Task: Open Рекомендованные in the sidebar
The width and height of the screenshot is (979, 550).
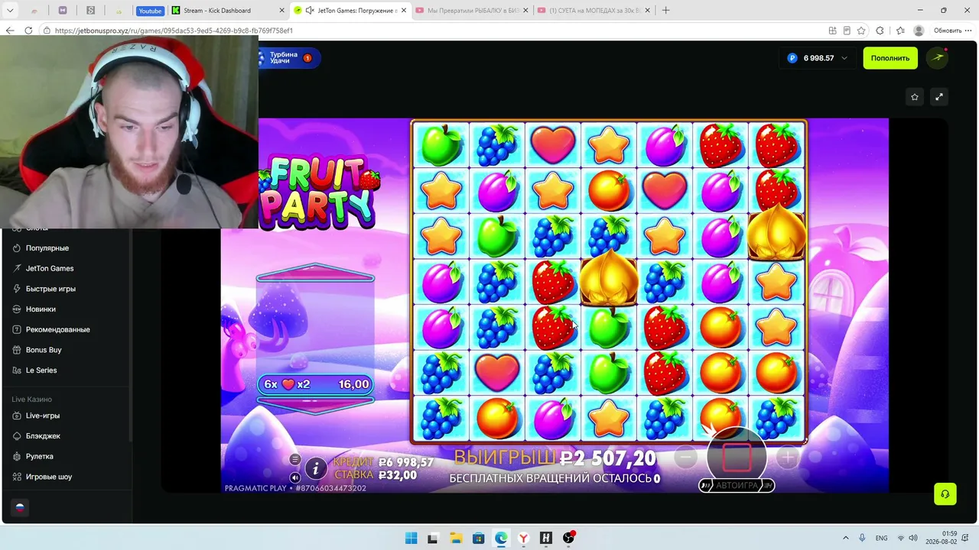Action: pos(57,329)
